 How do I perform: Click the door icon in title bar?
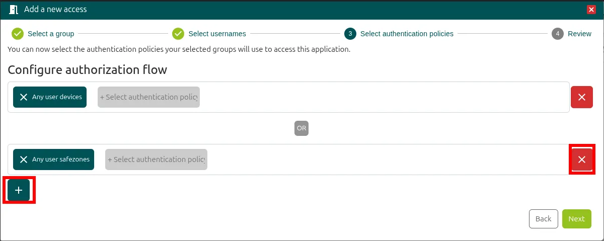[x=14, y=9]
